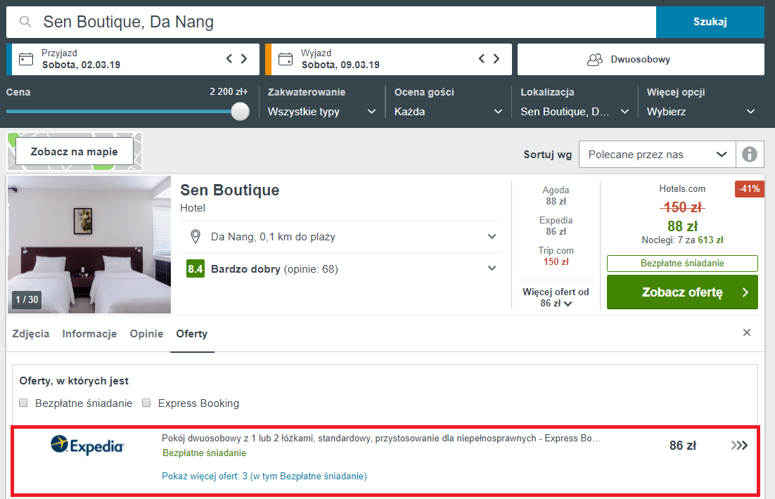Open the Dwuosobowy room type selector
Image resolution: width=775 pixels, height=499 pixels.
pos(641,59)
